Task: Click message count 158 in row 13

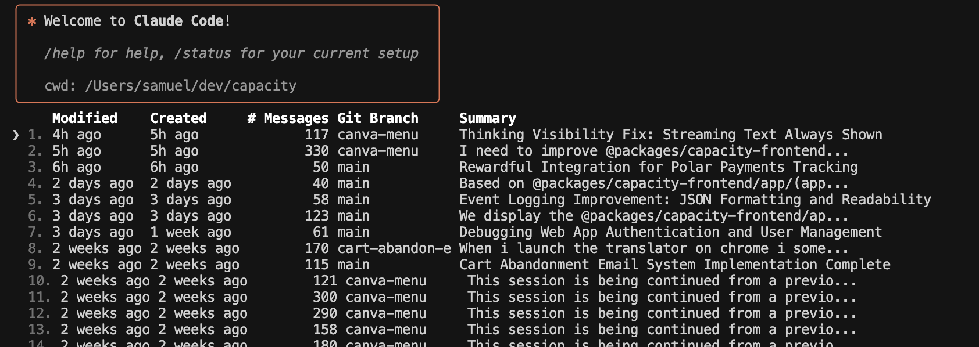Action: click(x=325, y=330)
